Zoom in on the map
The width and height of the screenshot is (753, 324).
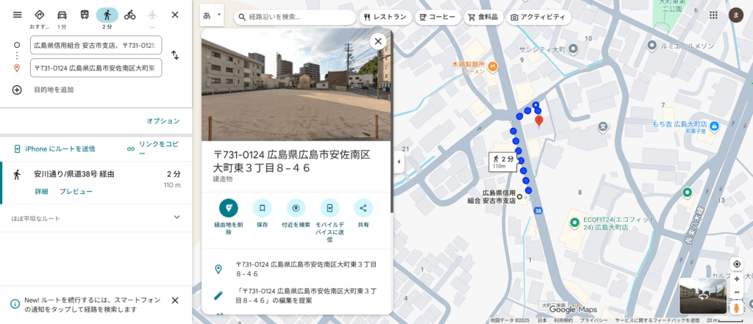point(737,279)
